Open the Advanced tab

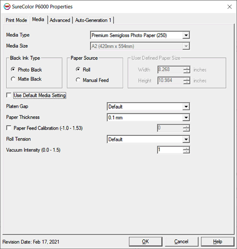(x=60, y=20)
